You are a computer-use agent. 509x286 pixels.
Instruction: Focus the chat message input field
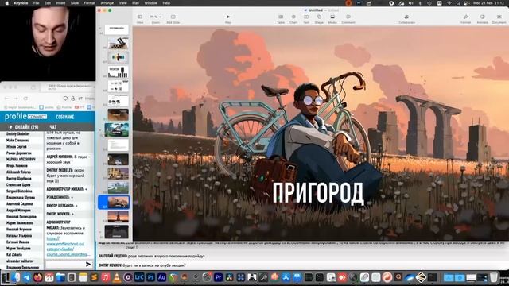(65, 265)
